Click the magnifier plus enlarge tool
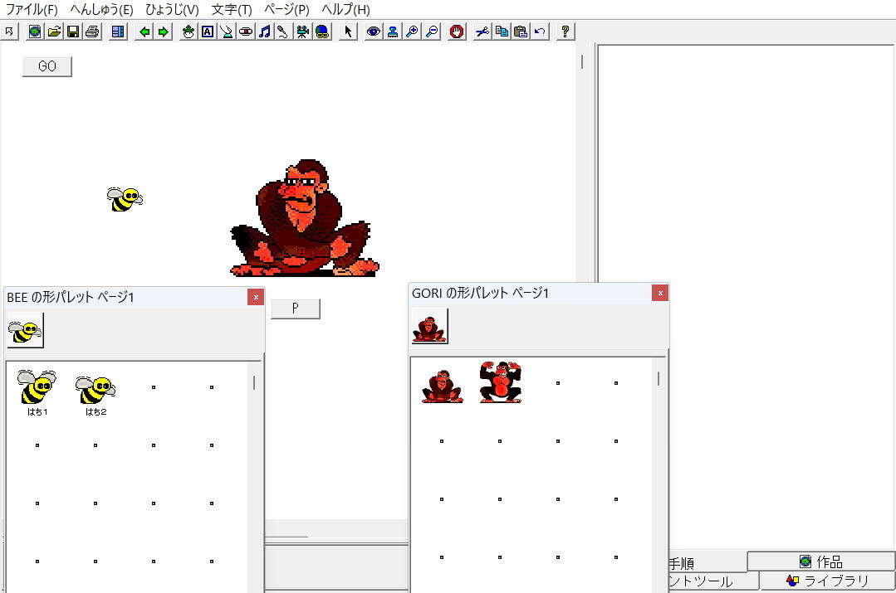This screenshot has width=896, height=593. pyautogui.click(x=412, y=32)
